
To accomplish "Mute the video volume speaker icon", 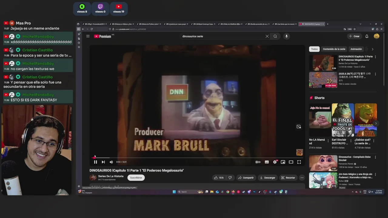I will tap(111, 162).
